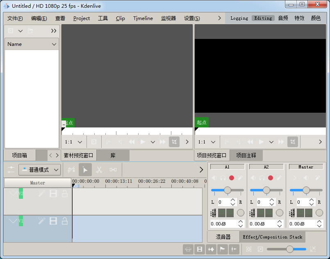Adjust the timeline zoom slider
This screenshot has height=259, width=330.
click(x=290, y=249)
